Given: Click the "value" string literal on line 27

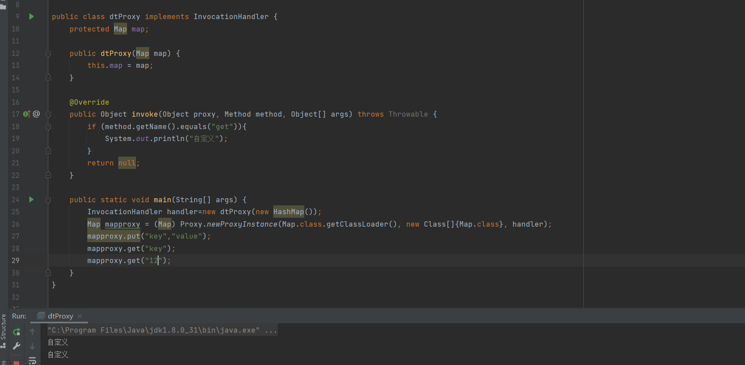Looking at the screenshot, I should tap(186, 236).
